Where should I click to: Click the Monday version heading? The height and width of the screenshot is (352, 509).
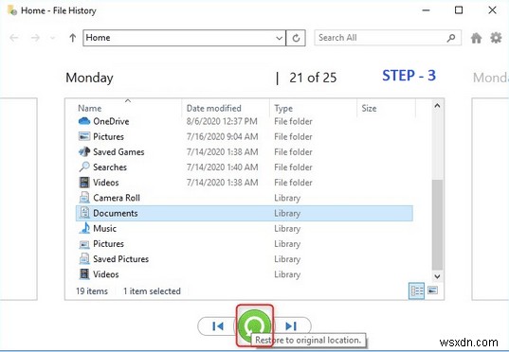point(90,78)
